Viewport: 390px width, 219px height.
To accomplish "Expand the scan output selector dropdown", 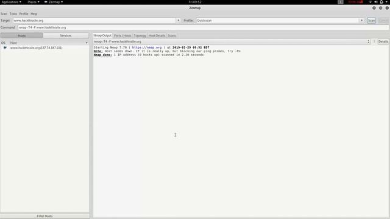I will pos(368,42).
